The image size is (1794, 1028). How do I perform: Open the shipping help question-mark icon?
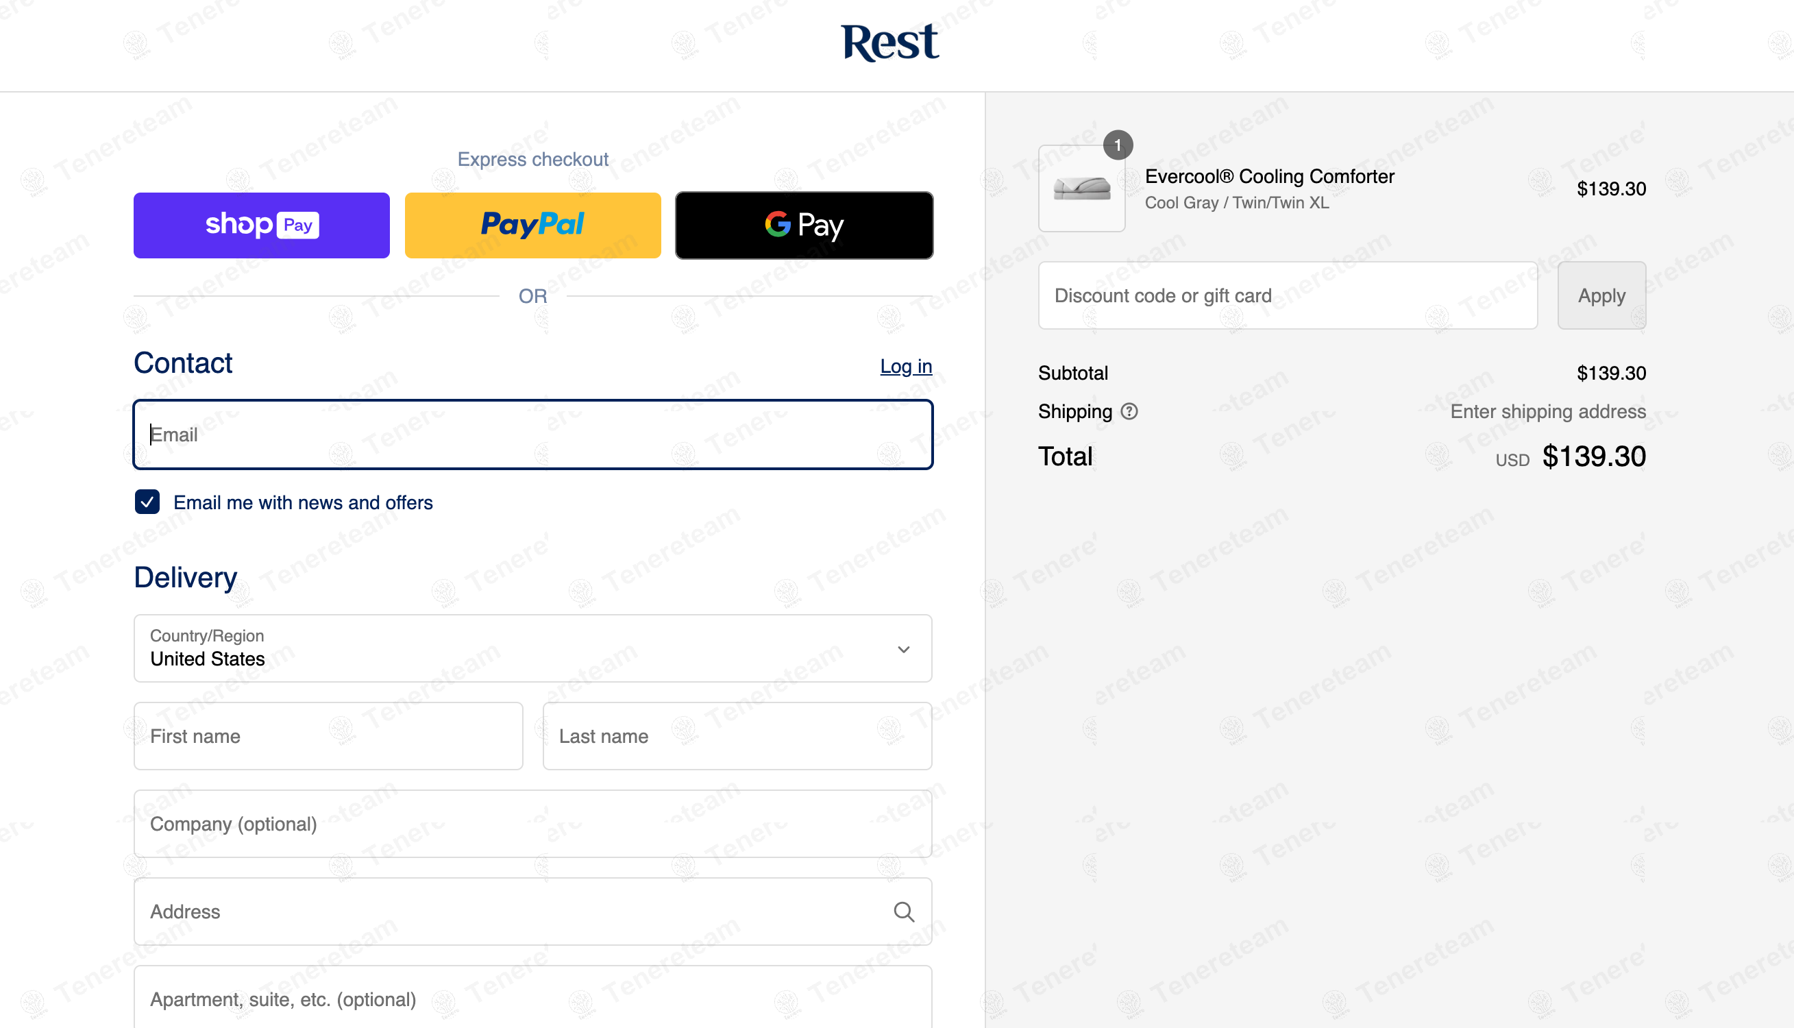[1129, 411]
